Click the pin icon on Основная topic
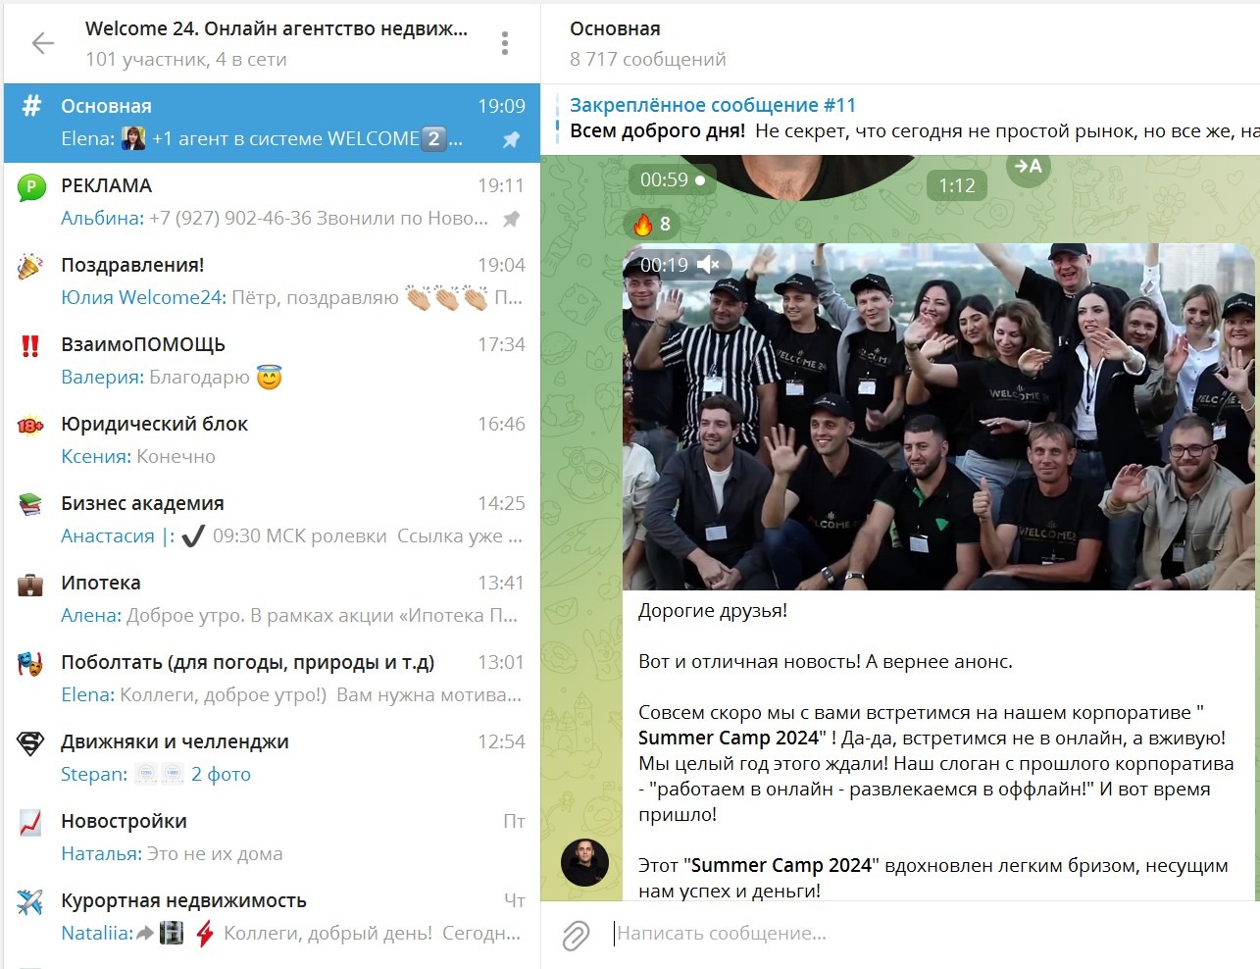Image resolution: width=1260 pixels, height=969 pixels. click(511, 139)
